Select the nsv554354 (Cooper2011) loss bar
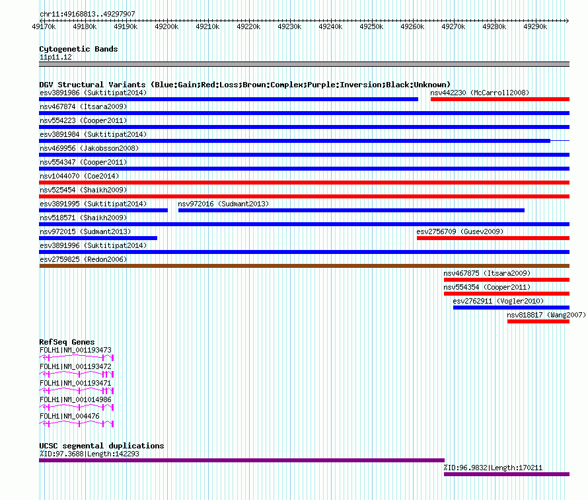The width and height of the screenshot is (588, 500). tap(507, 294)
